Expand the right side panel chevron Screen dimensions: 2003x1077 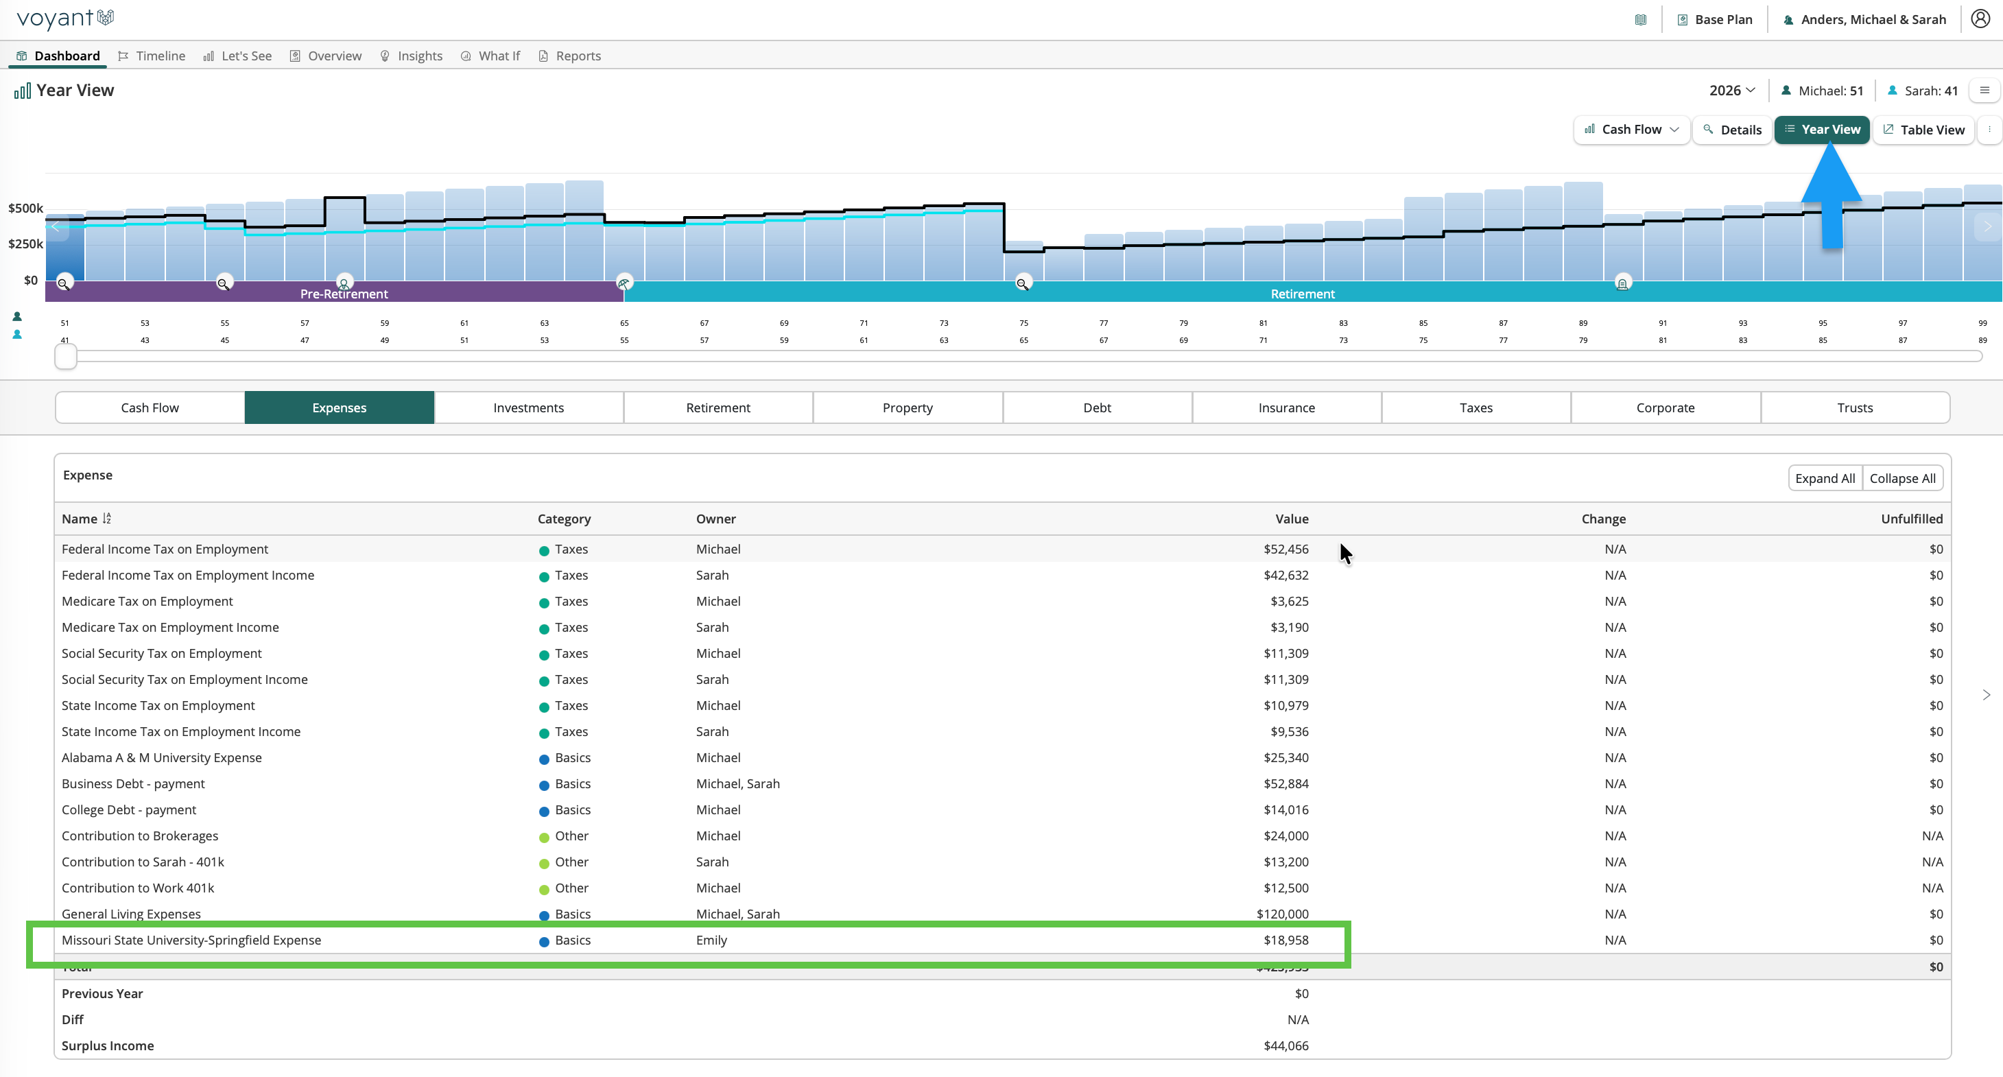click(1985, 694)
